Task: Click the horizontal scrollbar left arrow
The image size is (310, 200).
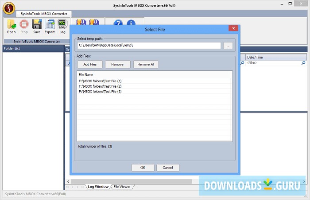Action: (x=68, y=181)
